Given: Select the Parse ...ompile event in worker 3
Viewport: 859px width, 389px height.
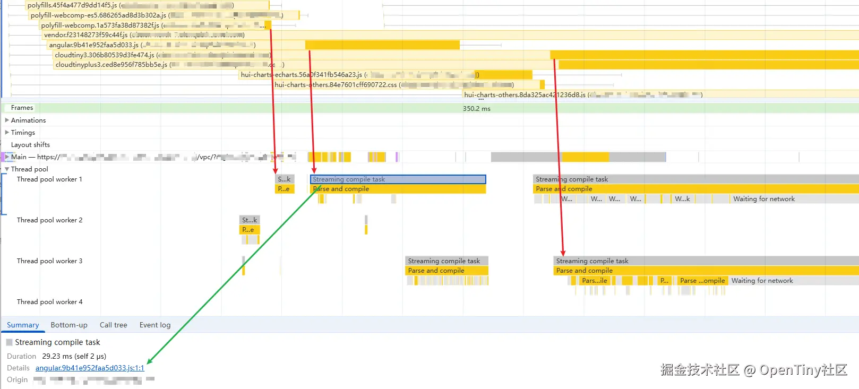Looking at the screenshot, I should (702, 281).
